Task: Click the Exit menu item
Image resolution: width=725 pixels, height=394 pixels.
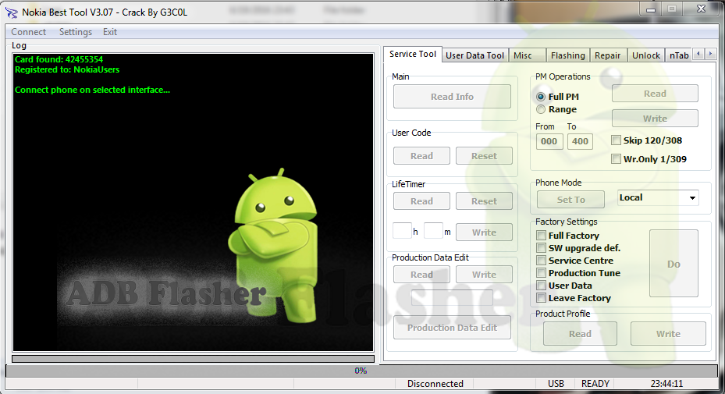Action: point(110,32)
